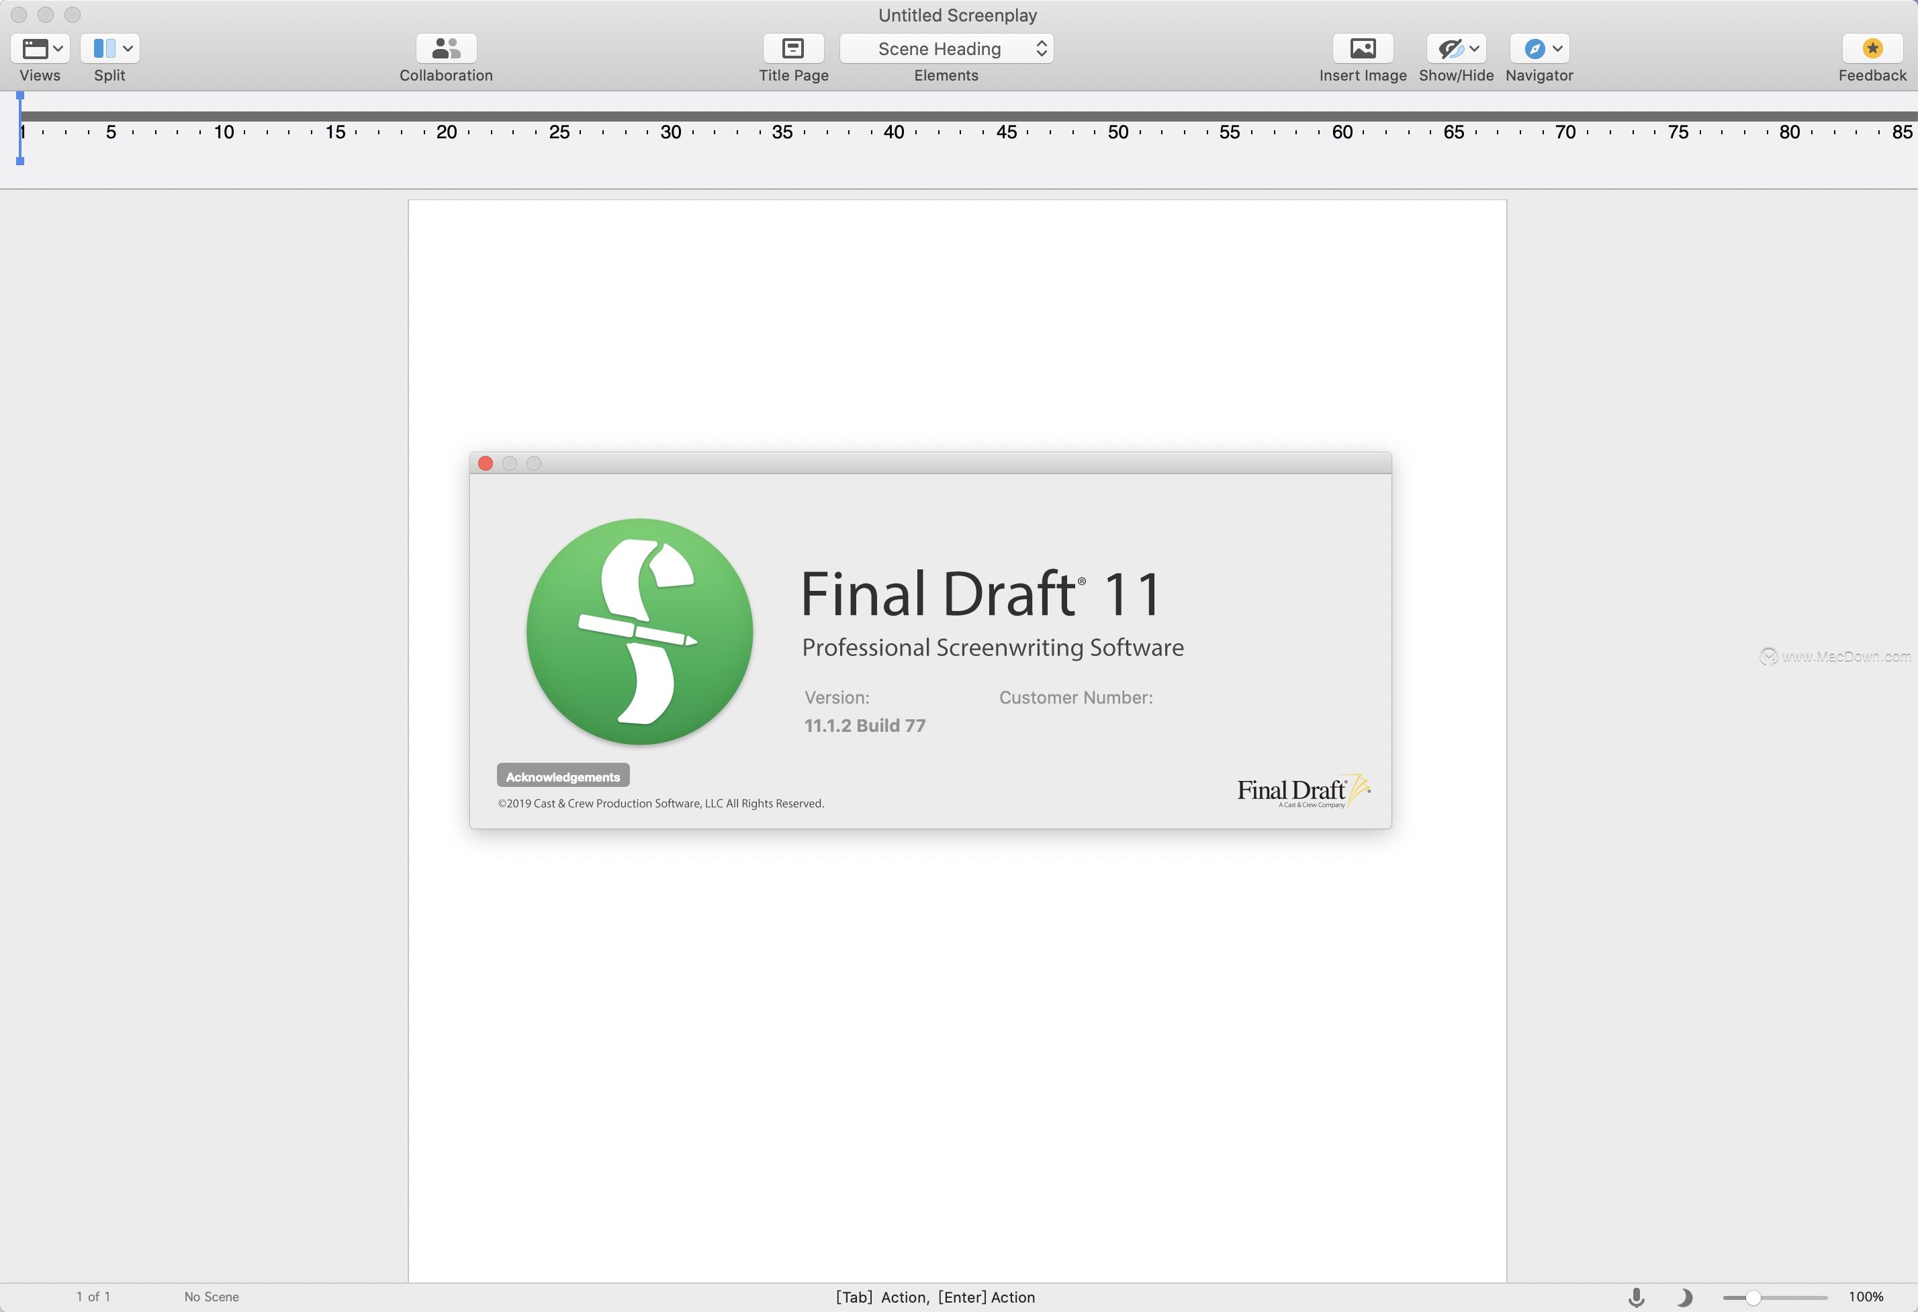Adjust the zoom slider handle
The height and width of the screenshot is (1312, 1918).
pos(1753,1298)
